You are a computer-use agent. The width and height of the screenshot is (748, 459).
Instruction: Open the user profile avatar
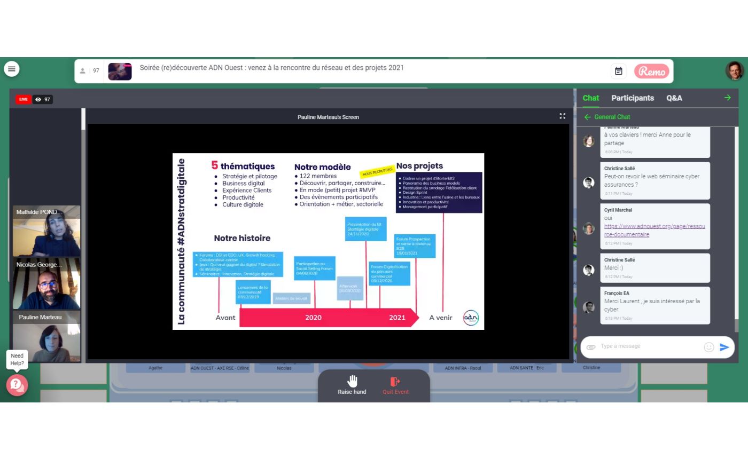(735, 70)
